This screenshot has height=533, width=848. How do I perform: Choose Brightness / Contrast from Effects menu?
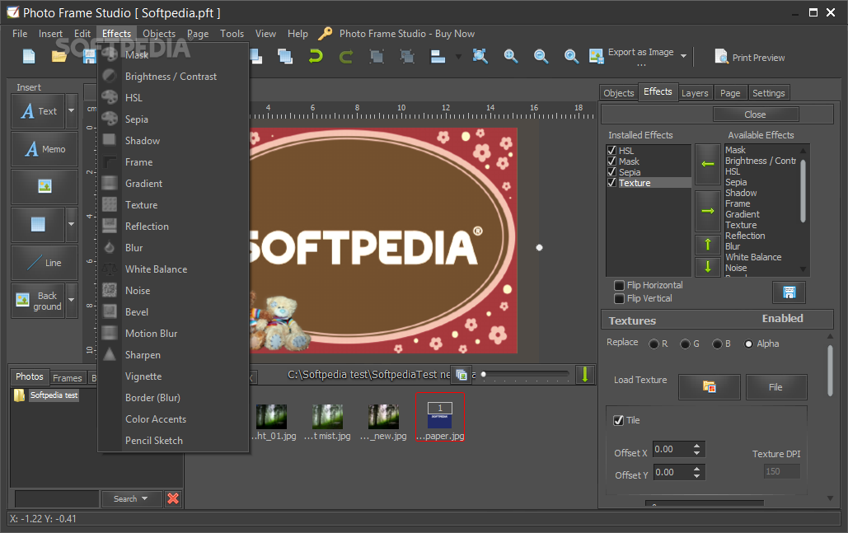171,77
